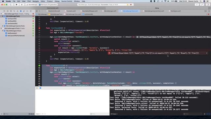Open the Symbol navigator icon
Image resolution: width=211 pixels, height=119 pixels.
(11, 11)
